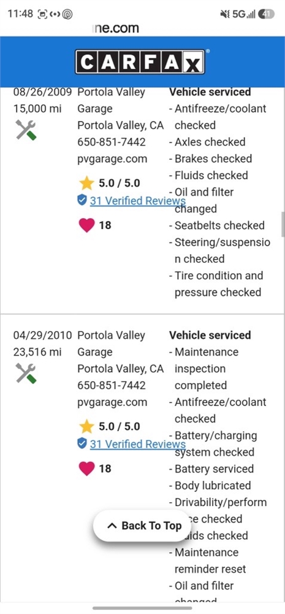
Task: Tap the wrench service icon for 08/26/2009
Action: [26, 130]
